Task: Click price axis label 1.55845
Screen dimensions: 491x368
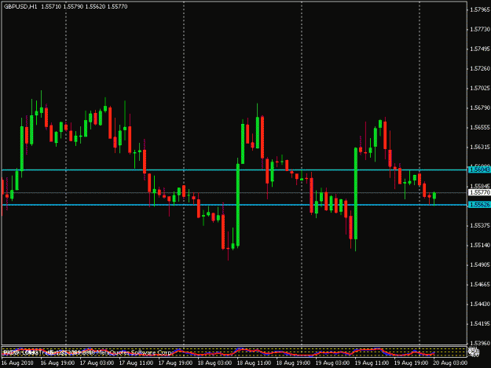Action: pos(480,186)
